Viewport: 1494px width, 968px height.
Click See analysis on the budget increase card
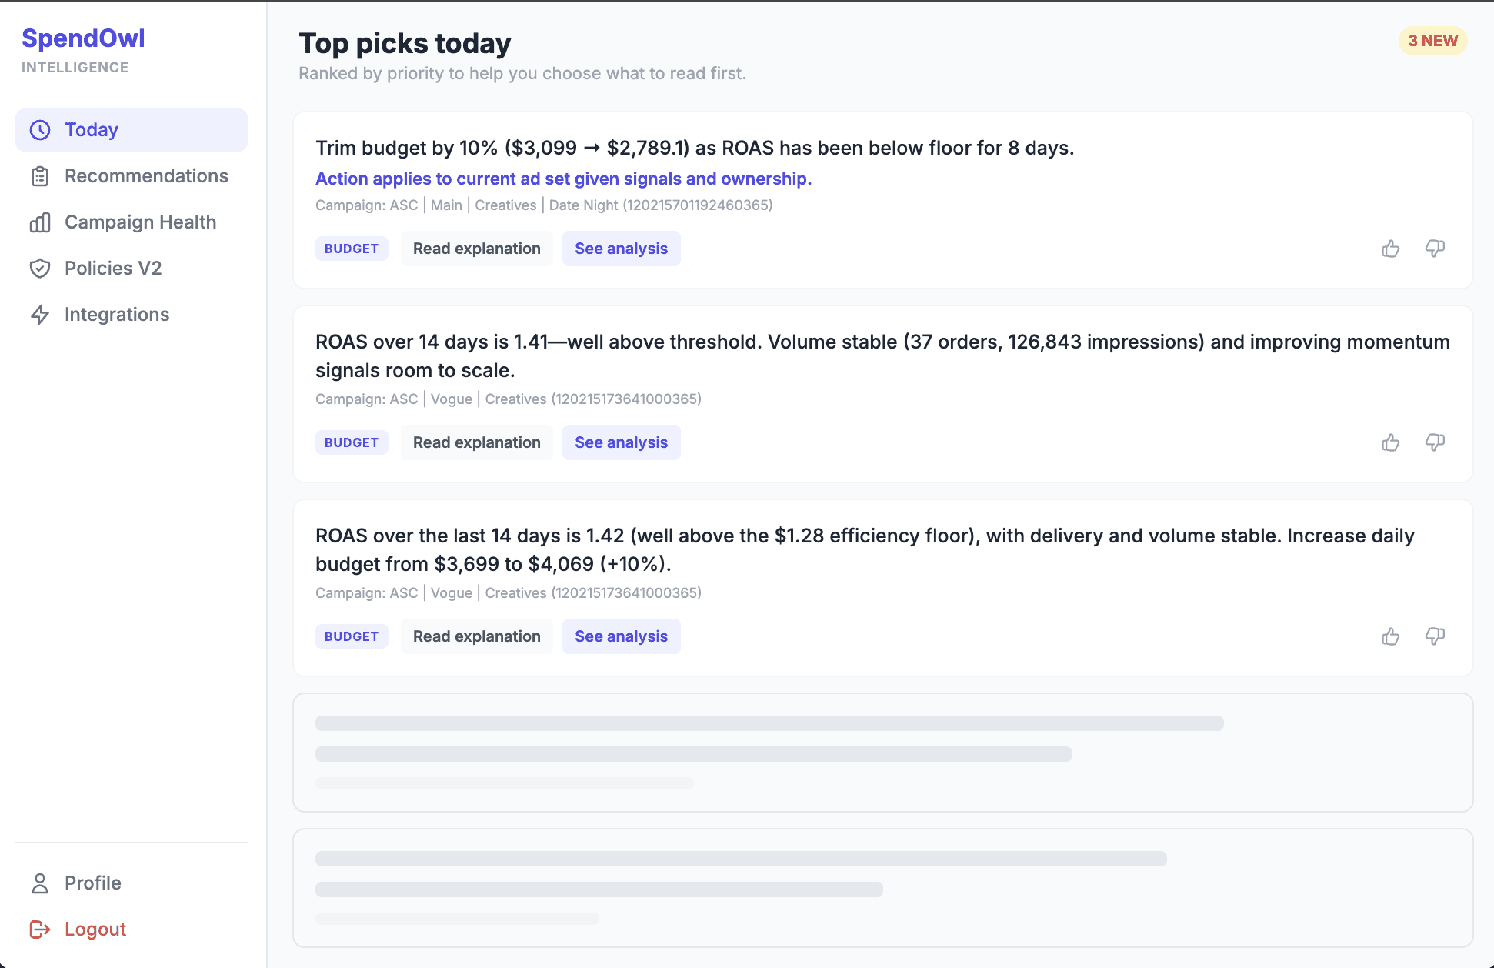pos(621,636)
